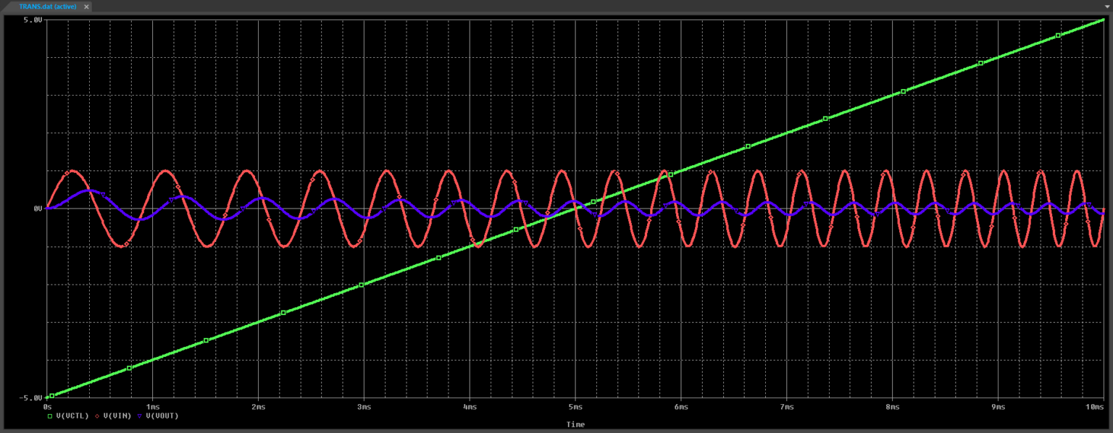Select the V(VIN) legend label
Image resolution: width=1113 pixels, height=433 pixels.
coord(117,416)
